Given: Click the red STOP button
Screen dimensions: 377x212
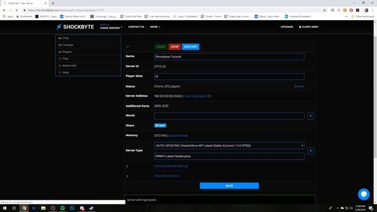Looking at the screenshot, I should [x=175, y=47].
